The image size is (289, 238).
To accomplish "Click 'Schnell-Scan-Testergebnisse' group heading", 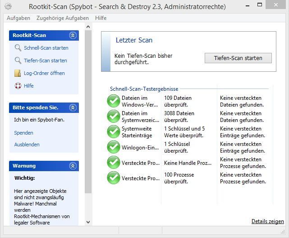I will coord(144,89).
